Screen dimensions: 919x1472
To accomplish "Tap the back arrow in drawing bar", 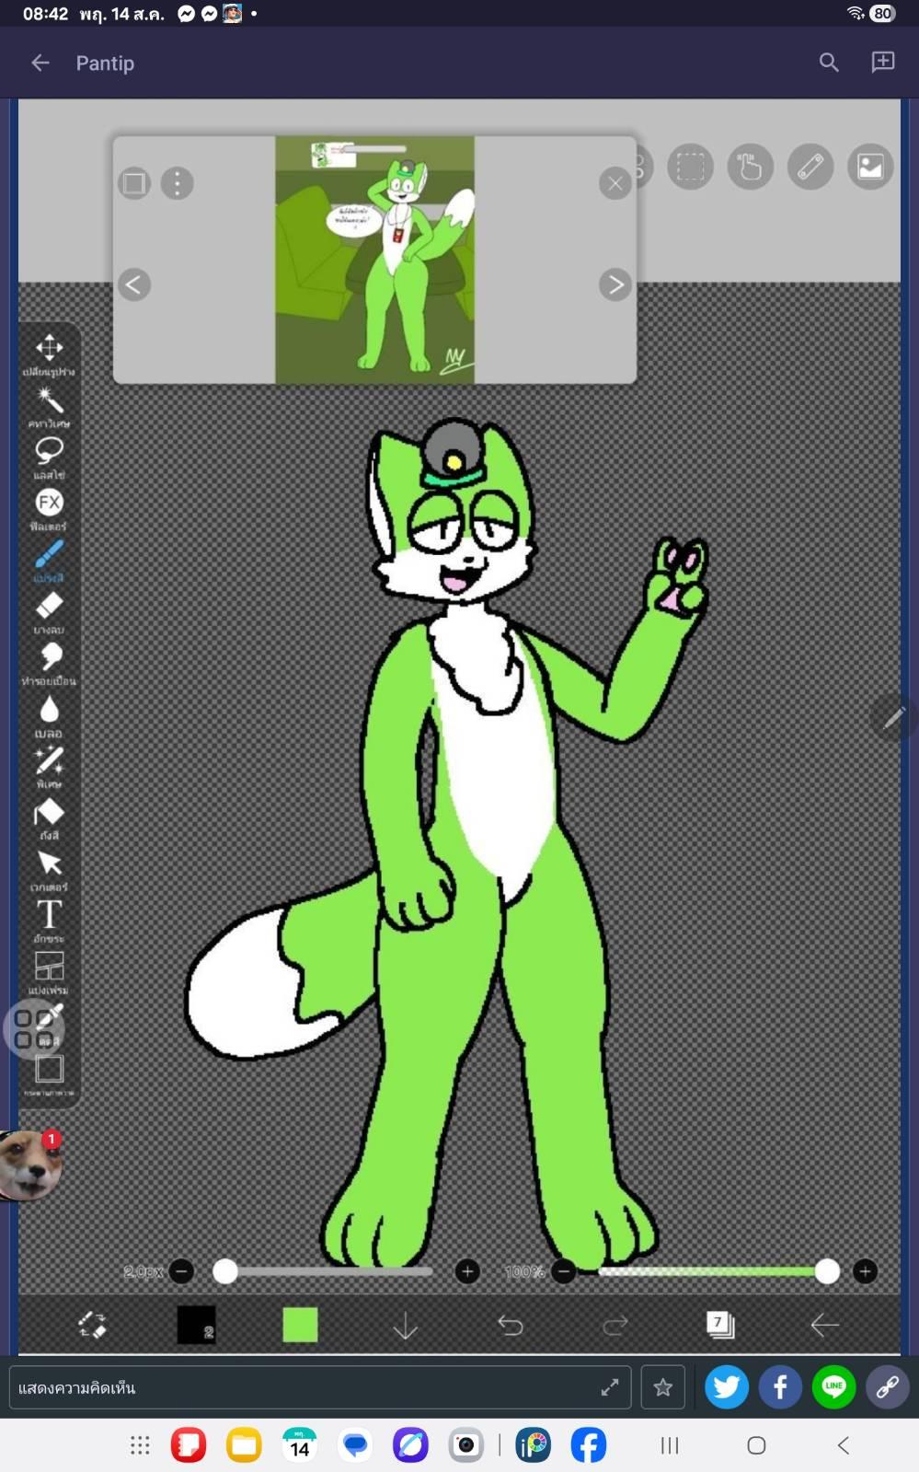I will [x=824, y=1325].
